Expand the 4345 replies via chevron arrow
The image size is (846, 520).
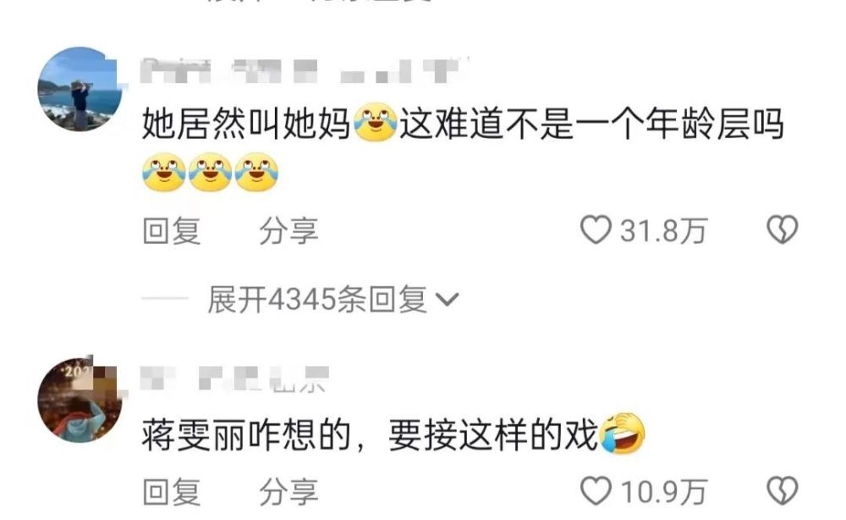(x=448, y=299)
